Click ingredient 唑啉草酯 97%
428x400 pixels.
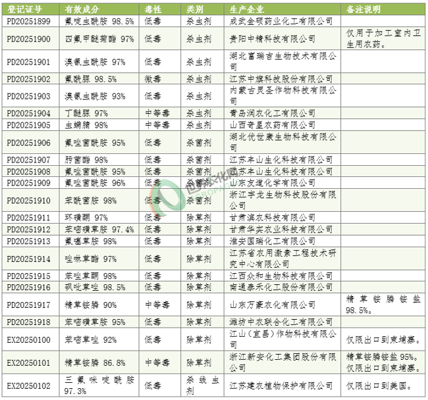[x=91, y=259]
